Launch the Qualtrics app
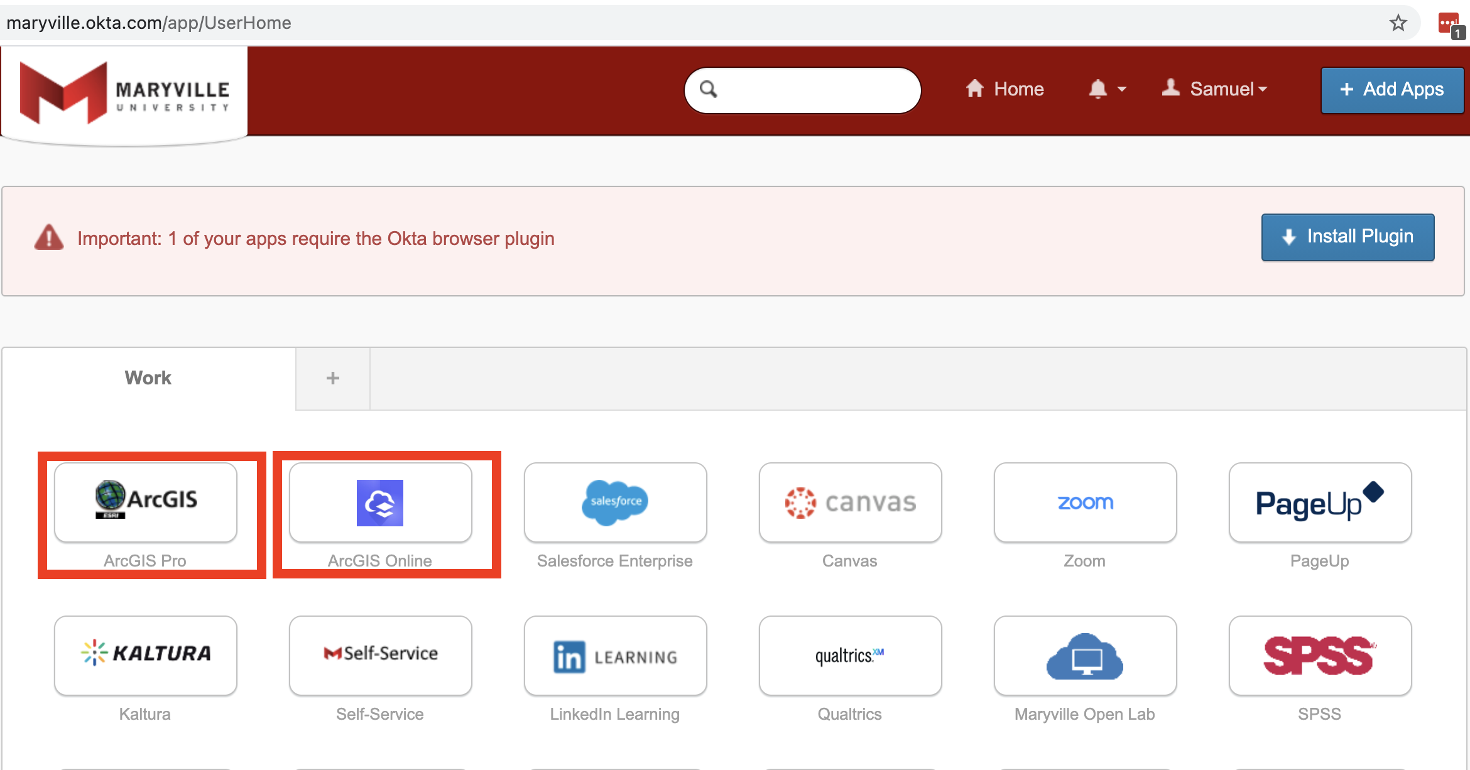Viewport: 1470px width, 770px height. pyautogui.click(x=851, y=656)
